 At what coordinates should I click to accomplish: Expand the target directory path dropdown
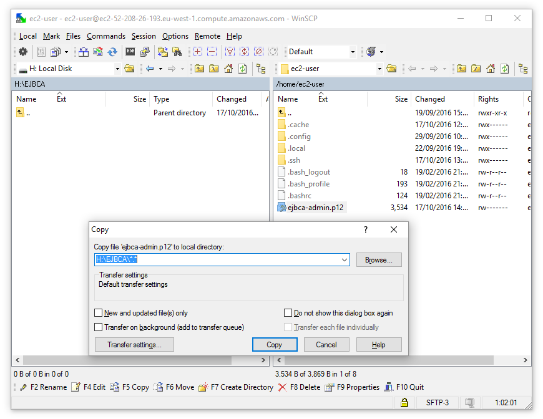345,260
